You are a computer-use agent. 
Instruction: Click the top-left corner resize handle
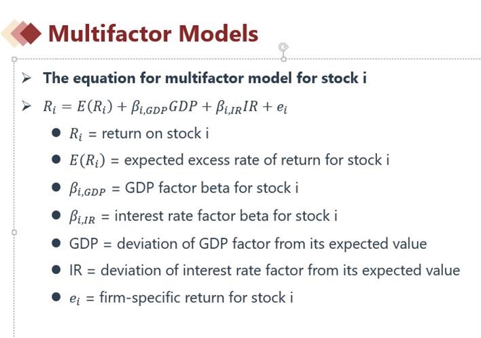14,59
